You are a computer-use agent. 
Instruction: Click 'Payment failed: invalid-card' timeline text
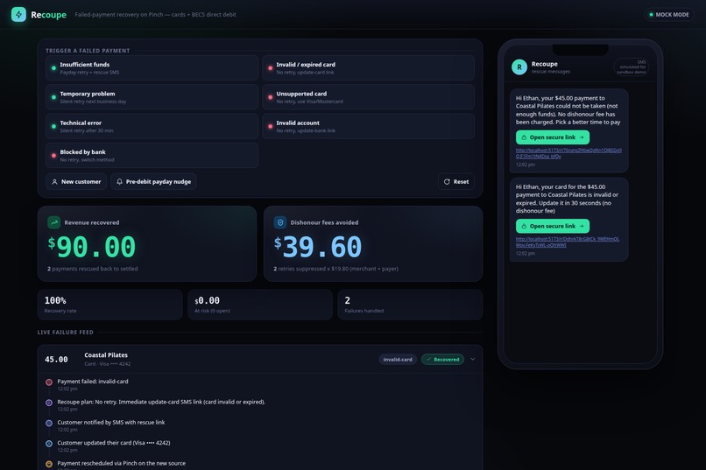93,382
